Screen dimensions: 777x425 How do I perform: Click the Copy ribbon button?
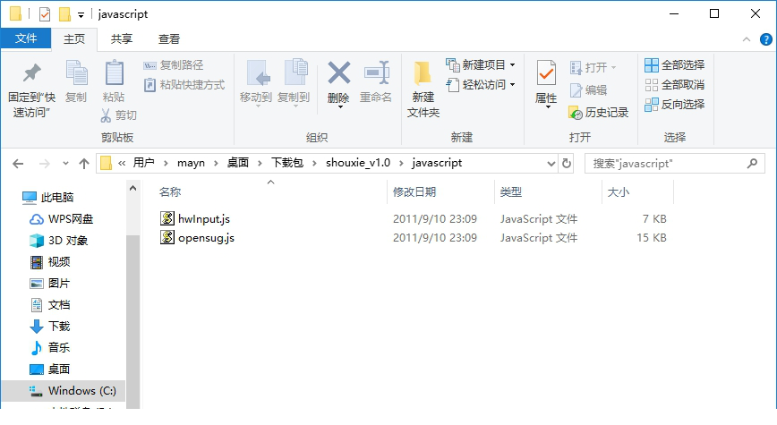point(76,81)
